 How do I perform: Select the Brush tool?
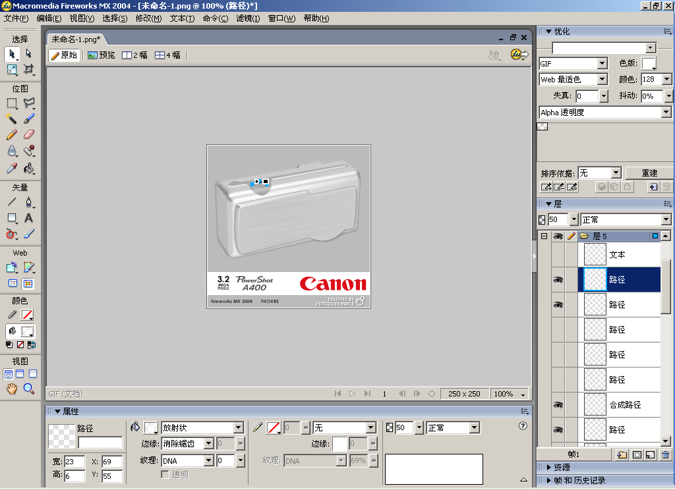coord(28,119)
